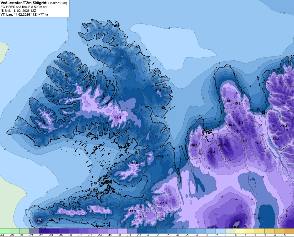Viewport: 294px width, 237px height.
Task: Click the -20.9 temperature label
Action: click(235, 227)
